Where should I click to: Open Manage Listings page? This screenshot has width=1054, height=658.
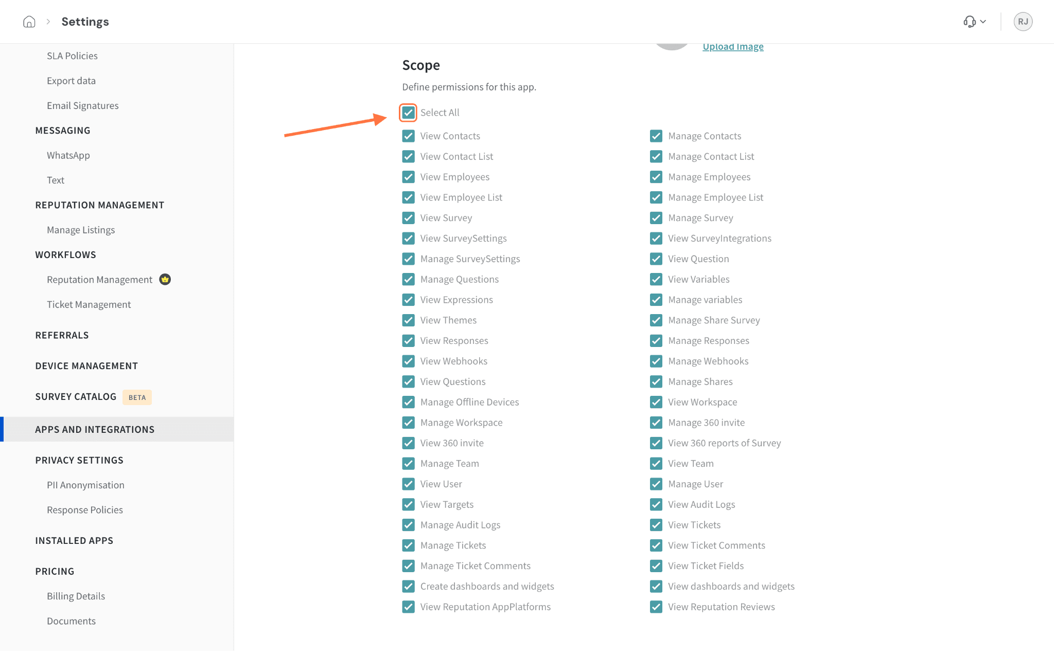click(81, 230)
